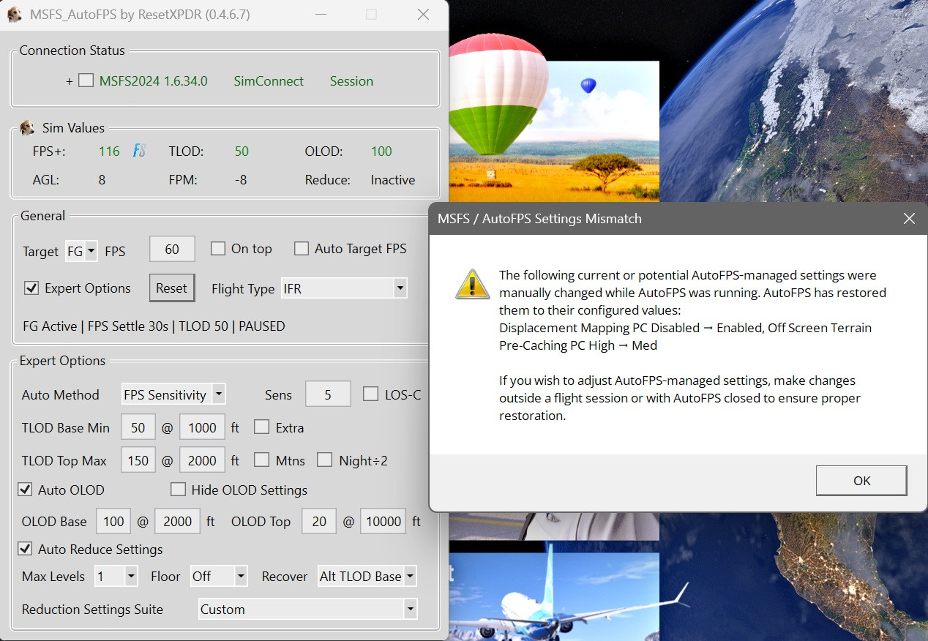
Task: Open the Floor Off dropdown
Action: pos(219,577)
